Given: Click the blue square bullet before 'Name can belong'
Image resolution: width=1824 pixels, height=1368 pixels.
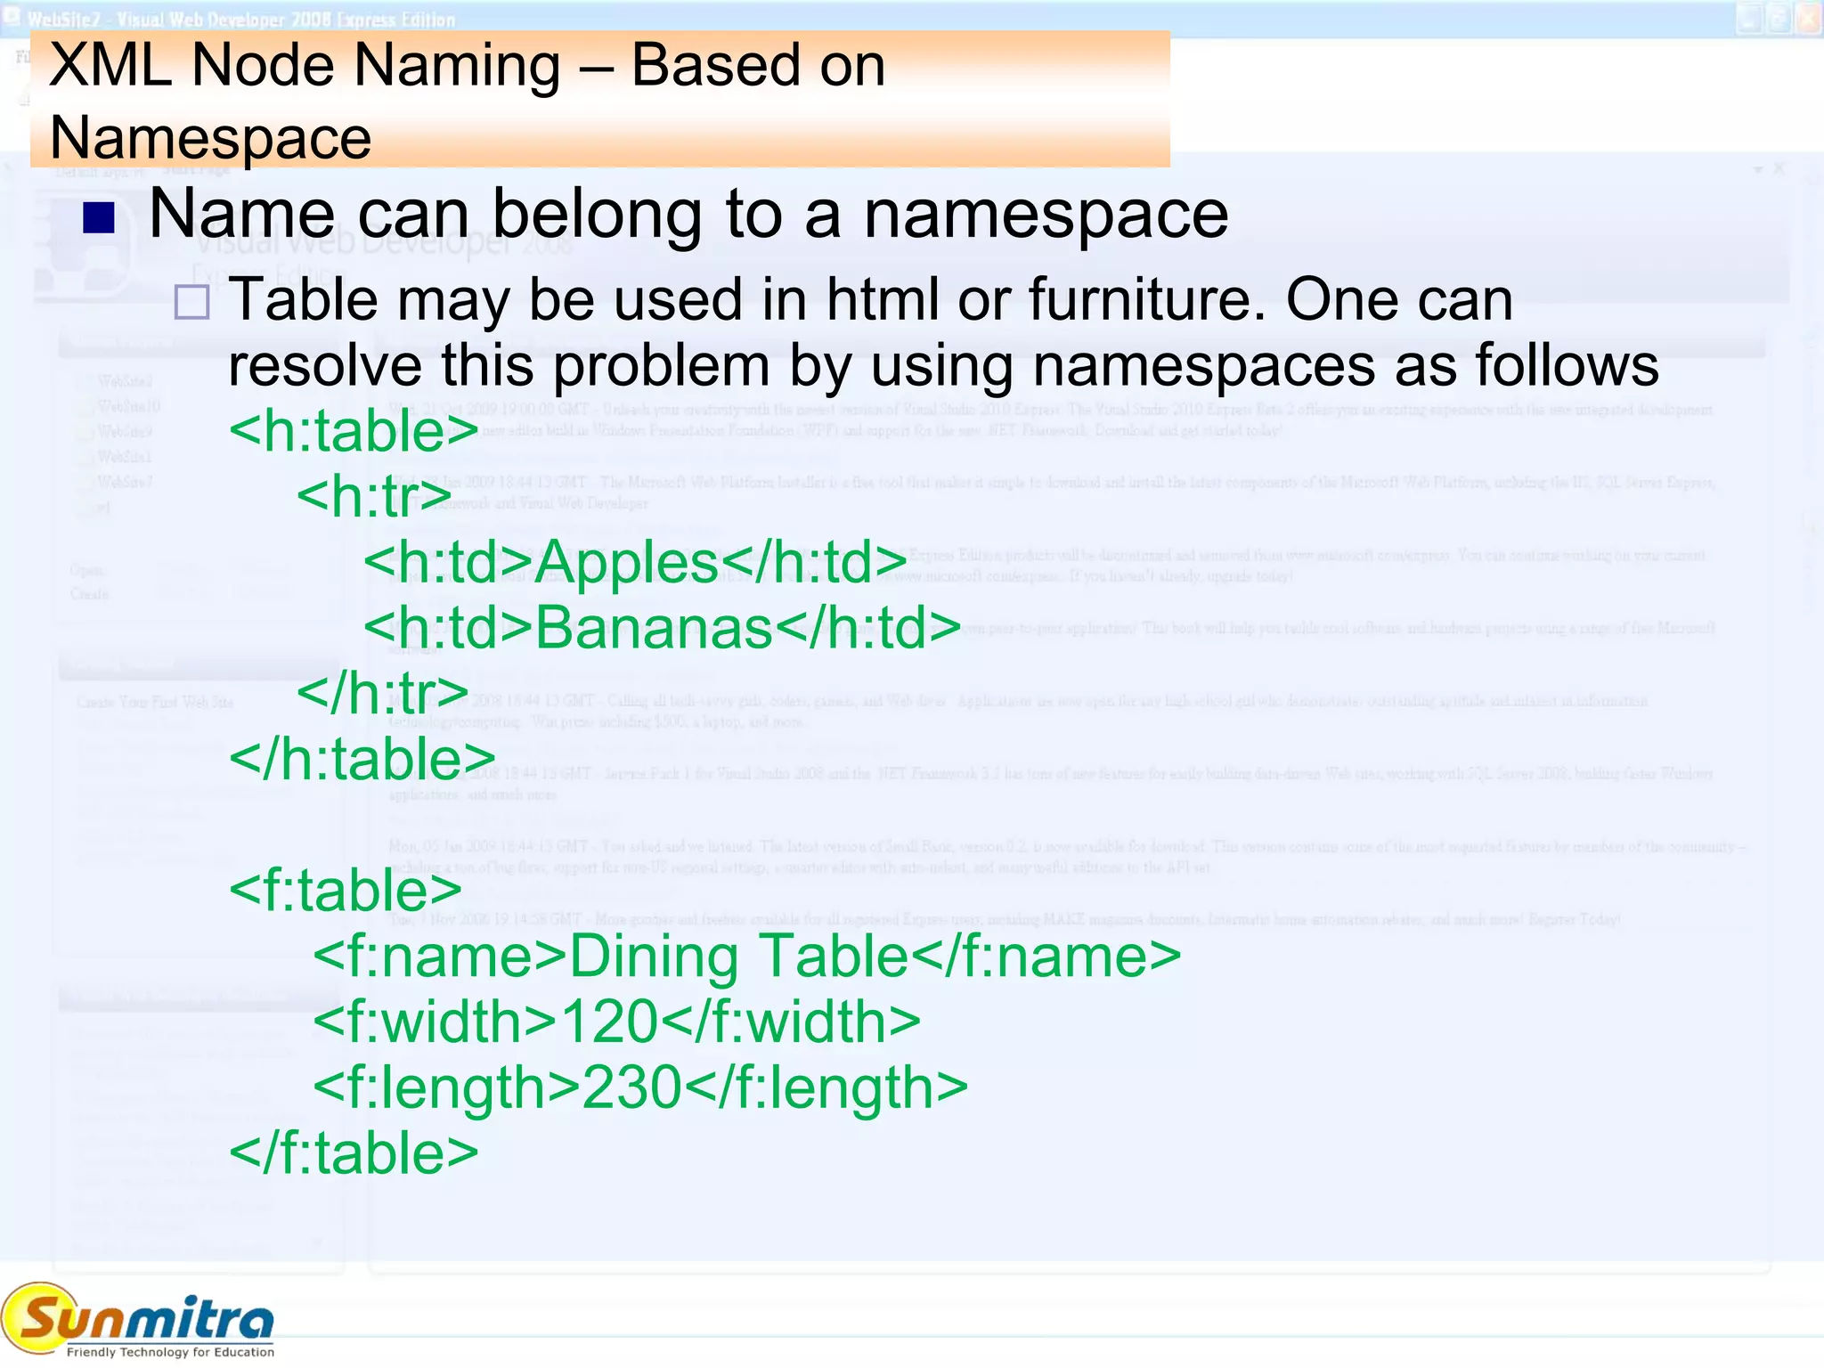Looking at the screenshot, I should [99, 218].
